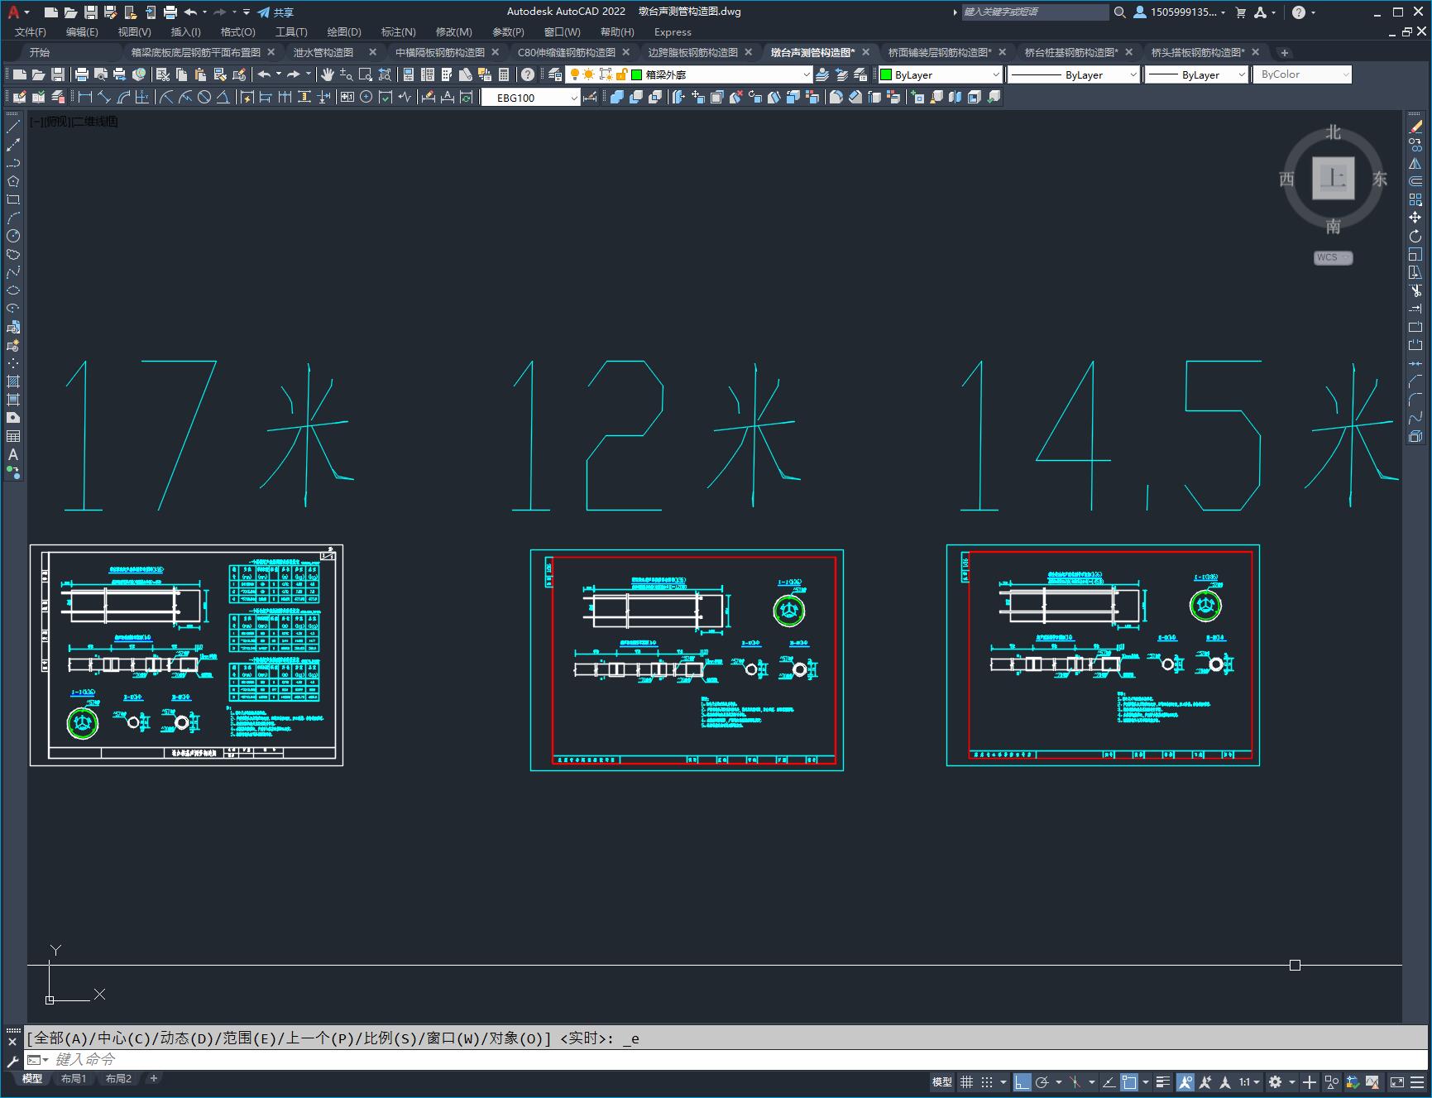This screenshot has width=1432, height=1098.
Task: Open the color control ByLayer dropdown
Action: pos(941,74)
